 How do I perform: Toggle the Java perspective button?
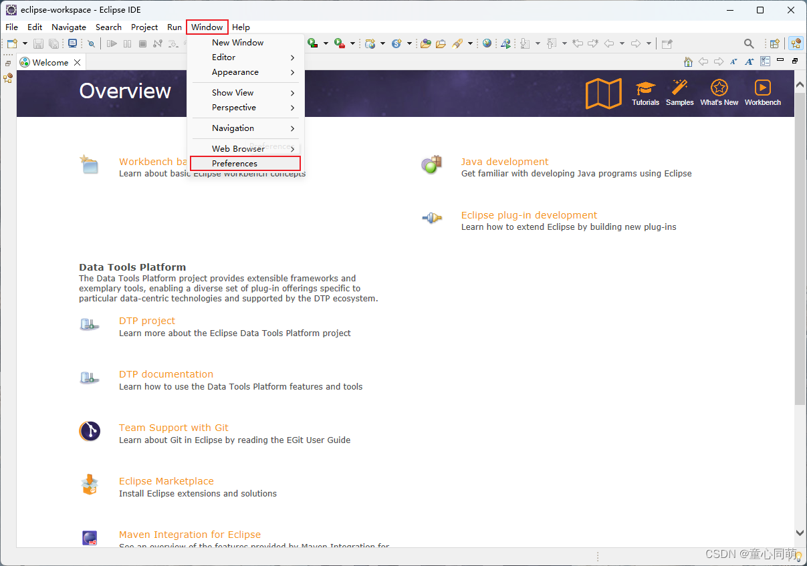[796, 43]
